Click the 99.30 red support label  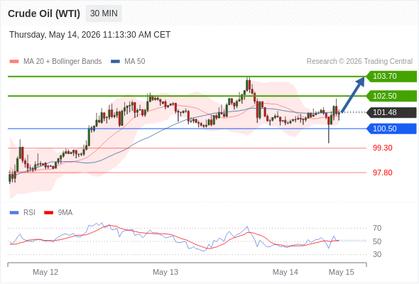(382, 148)
